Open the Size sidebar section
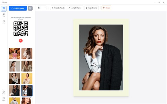 (4, 15)
